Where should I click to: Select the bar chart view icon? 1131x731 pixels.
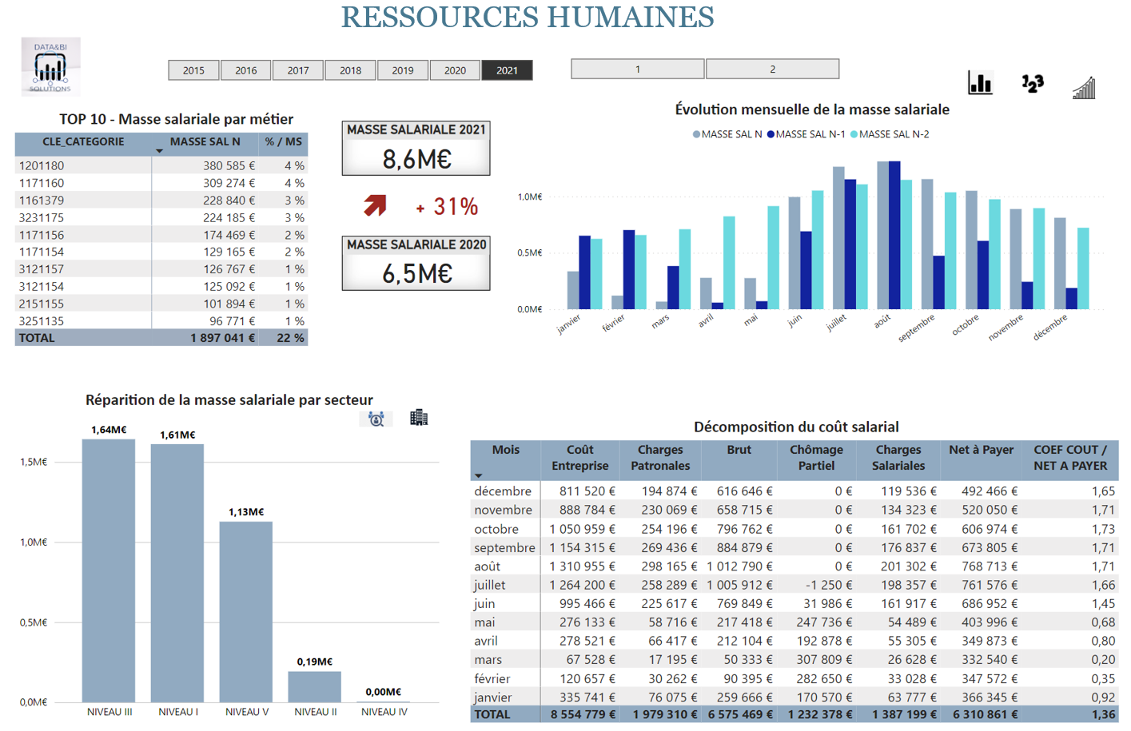pyautogui.click(x=980, y=83)
